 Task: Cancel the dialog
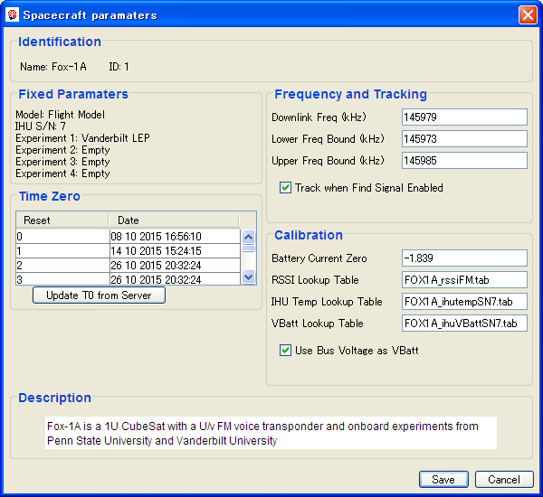click(x=504, y=479)
